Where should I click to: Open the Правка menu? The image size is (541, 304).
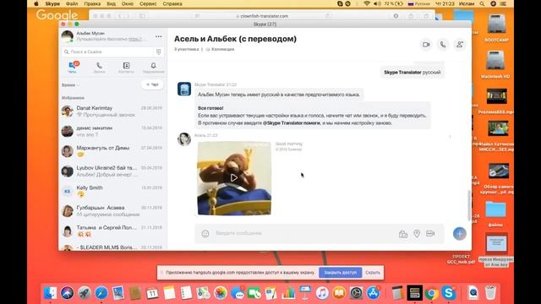(x=92, y=3)
